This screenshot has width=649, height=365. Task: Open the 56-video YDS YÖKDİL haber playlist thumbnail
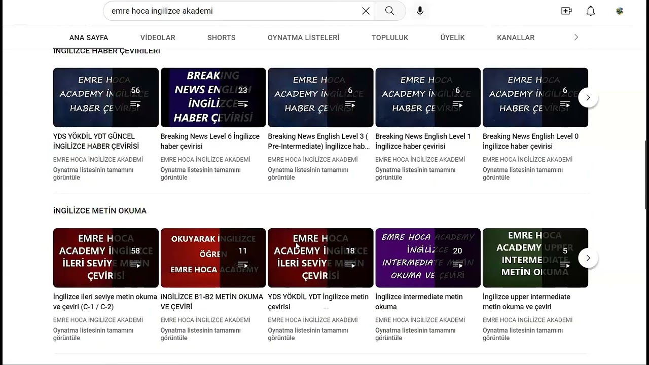pos(106,97)
